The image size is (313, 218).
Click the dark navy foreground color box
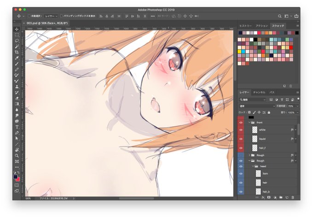click(15, 177)
